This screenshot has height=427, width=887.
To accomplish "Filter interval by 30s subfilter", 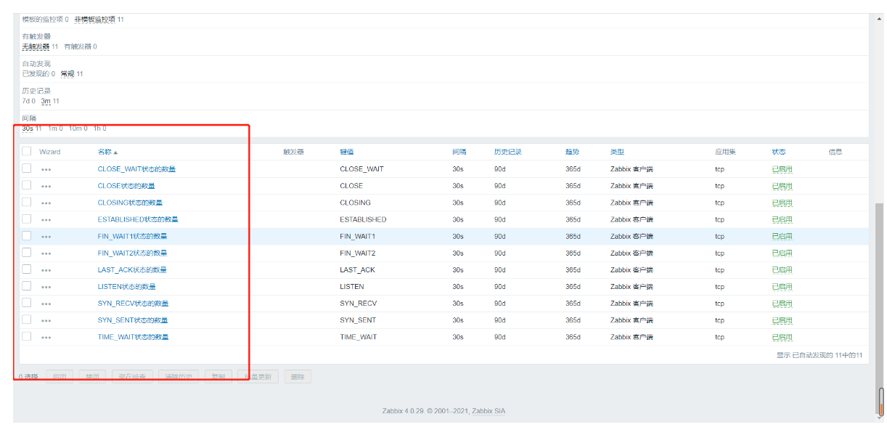I will point(28,129).
